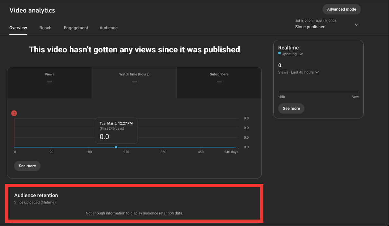Viewport: 389px width, 226px height.
Task: Click the chart tooltip showing Tue, Mar 5
Action: 116,130
